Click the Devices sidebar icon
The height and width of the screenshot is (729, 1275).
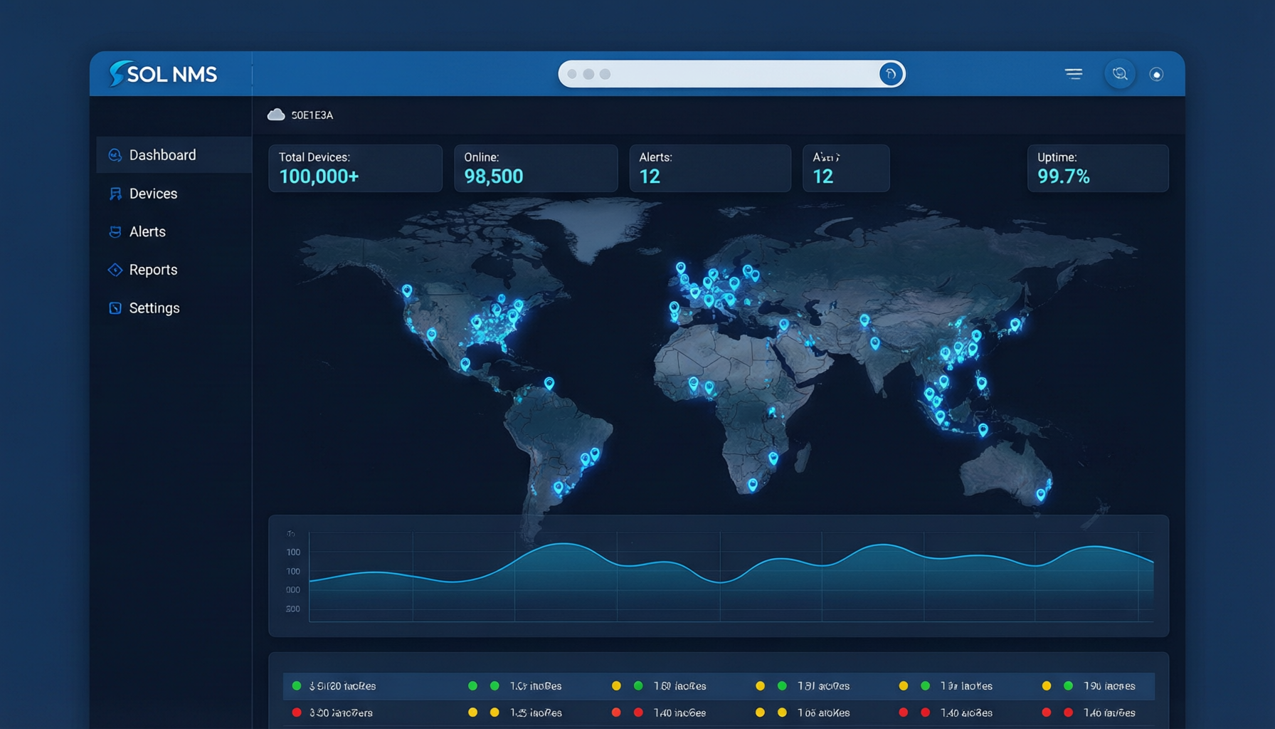point(115,194)
